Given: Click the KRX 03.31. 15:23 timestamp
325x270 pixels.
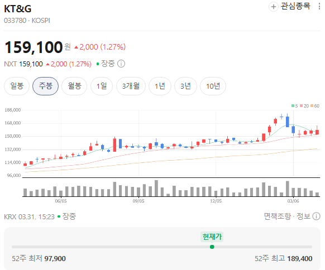Looking at the screenshot, I should [29, 216].
